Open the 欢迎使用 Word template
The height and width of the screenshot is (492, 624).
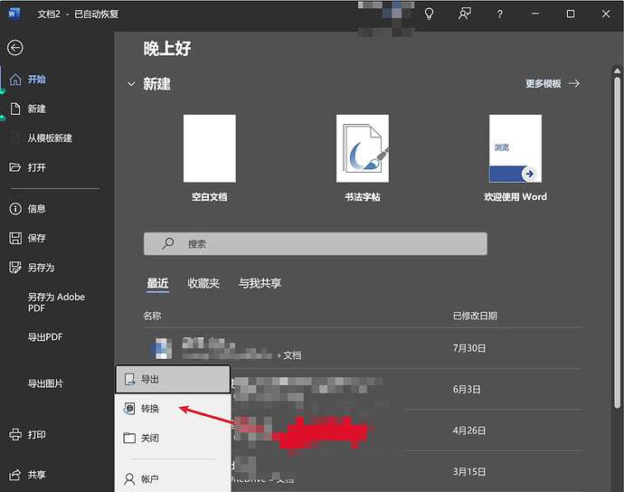coord(515,158)
